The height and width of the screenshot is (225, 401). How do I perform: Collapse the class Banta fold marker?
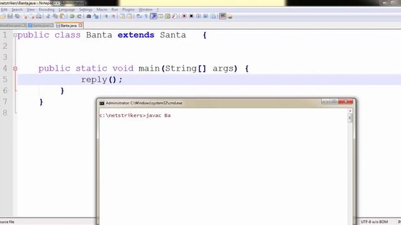(15, 35)
